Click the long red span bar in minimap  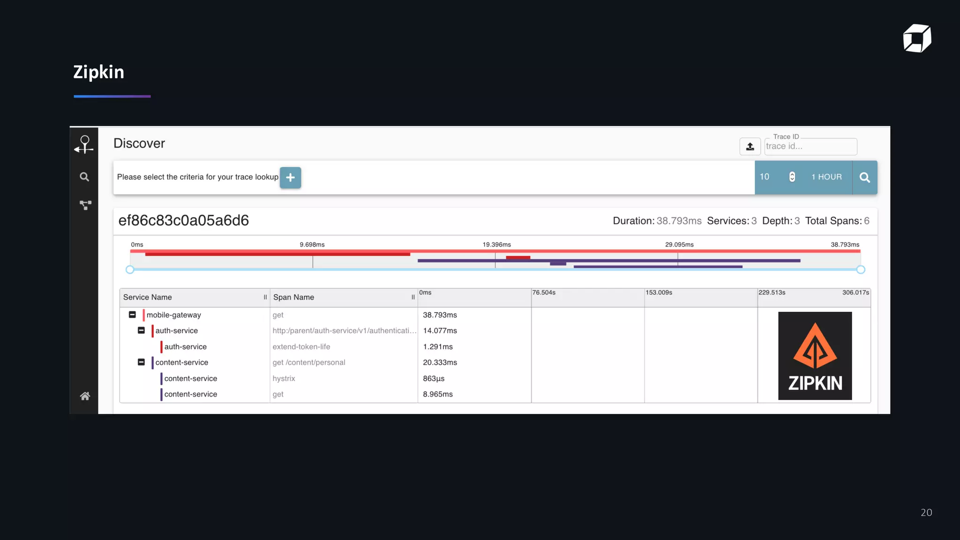pos(277,254)
